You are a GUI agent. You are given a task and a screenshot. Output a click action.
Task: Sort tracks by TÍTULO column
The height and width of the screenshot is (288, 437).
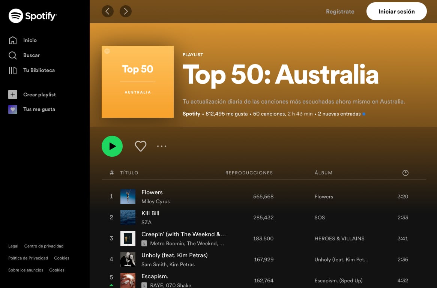tap(129, 173)
